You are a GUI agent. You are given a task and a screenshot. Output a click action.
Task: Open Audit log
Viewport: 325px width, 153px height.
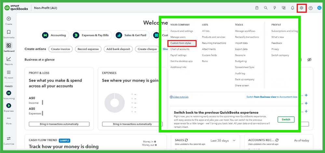240,73
